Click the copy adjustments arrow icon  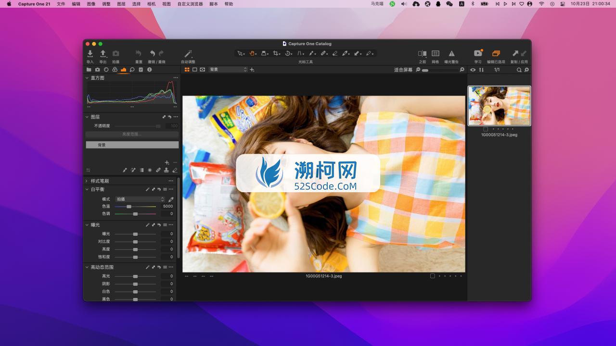coord(515,53)
